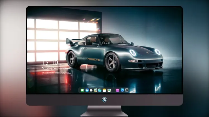The width and height of the screenshot is (209, 117).
Task: Open the Clock app in dock
Action: click(x=91, y=90)
